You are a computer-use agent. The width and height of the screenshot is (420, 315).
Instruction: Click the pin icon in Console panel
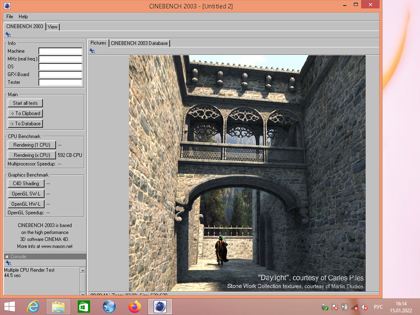(x=8, y=263)
